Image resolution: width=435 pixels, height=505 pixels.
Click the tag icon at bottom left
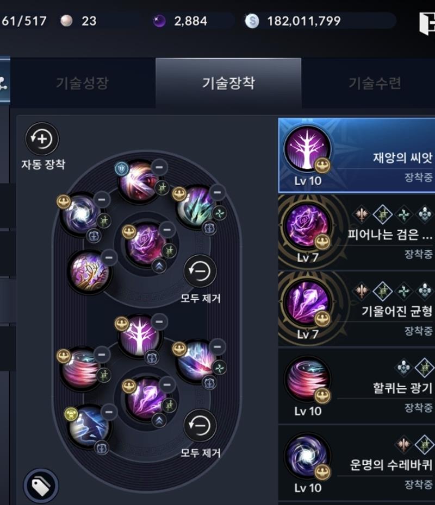pos(41,485)
